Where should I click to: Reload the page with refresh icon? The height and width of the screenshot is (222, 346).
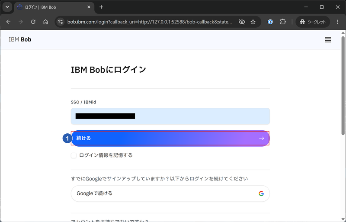(x=33, y=22)
